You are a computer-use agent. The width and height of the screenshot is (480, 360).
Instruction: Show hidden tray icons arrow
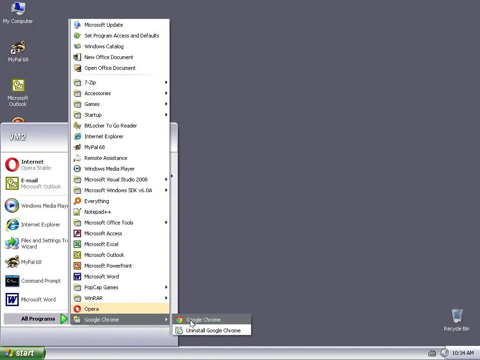pos(444,353)
